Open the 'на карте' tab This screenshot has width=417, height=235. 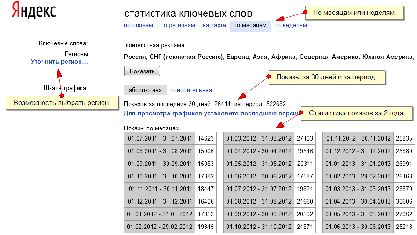pos(214,25)
